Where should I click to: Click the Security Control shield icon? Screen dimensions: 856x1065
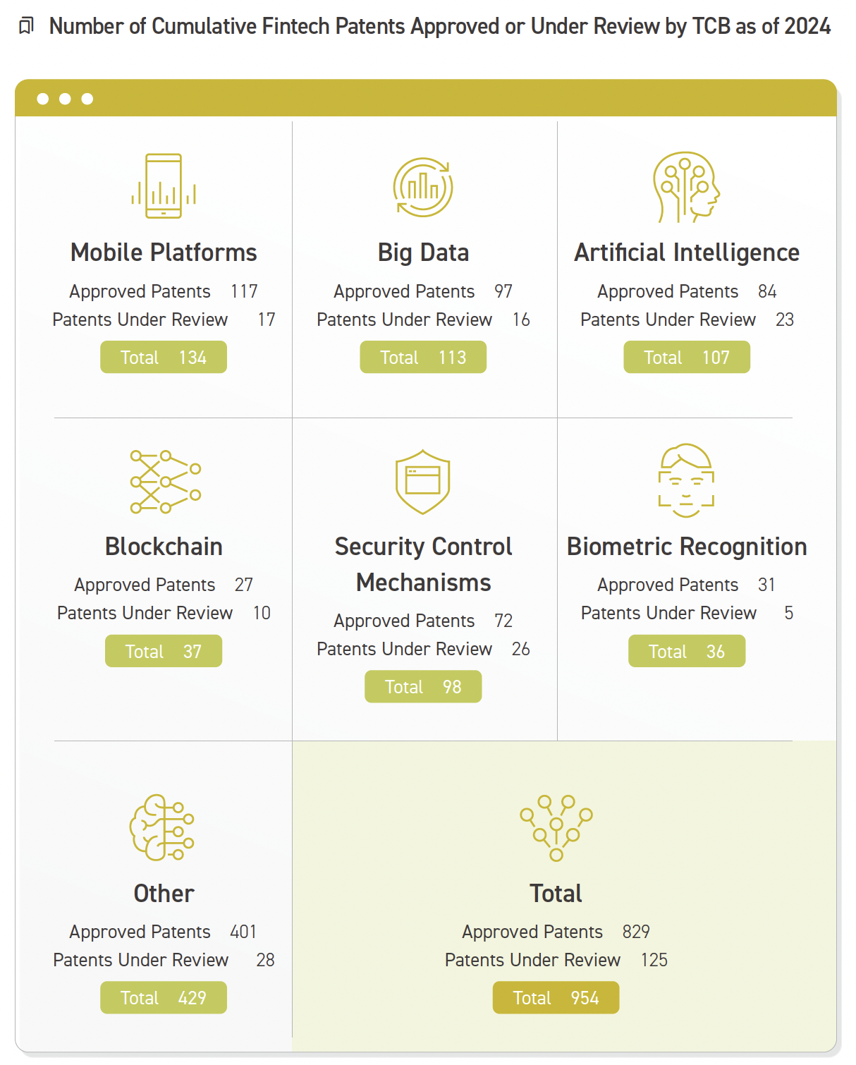(423, 482)
